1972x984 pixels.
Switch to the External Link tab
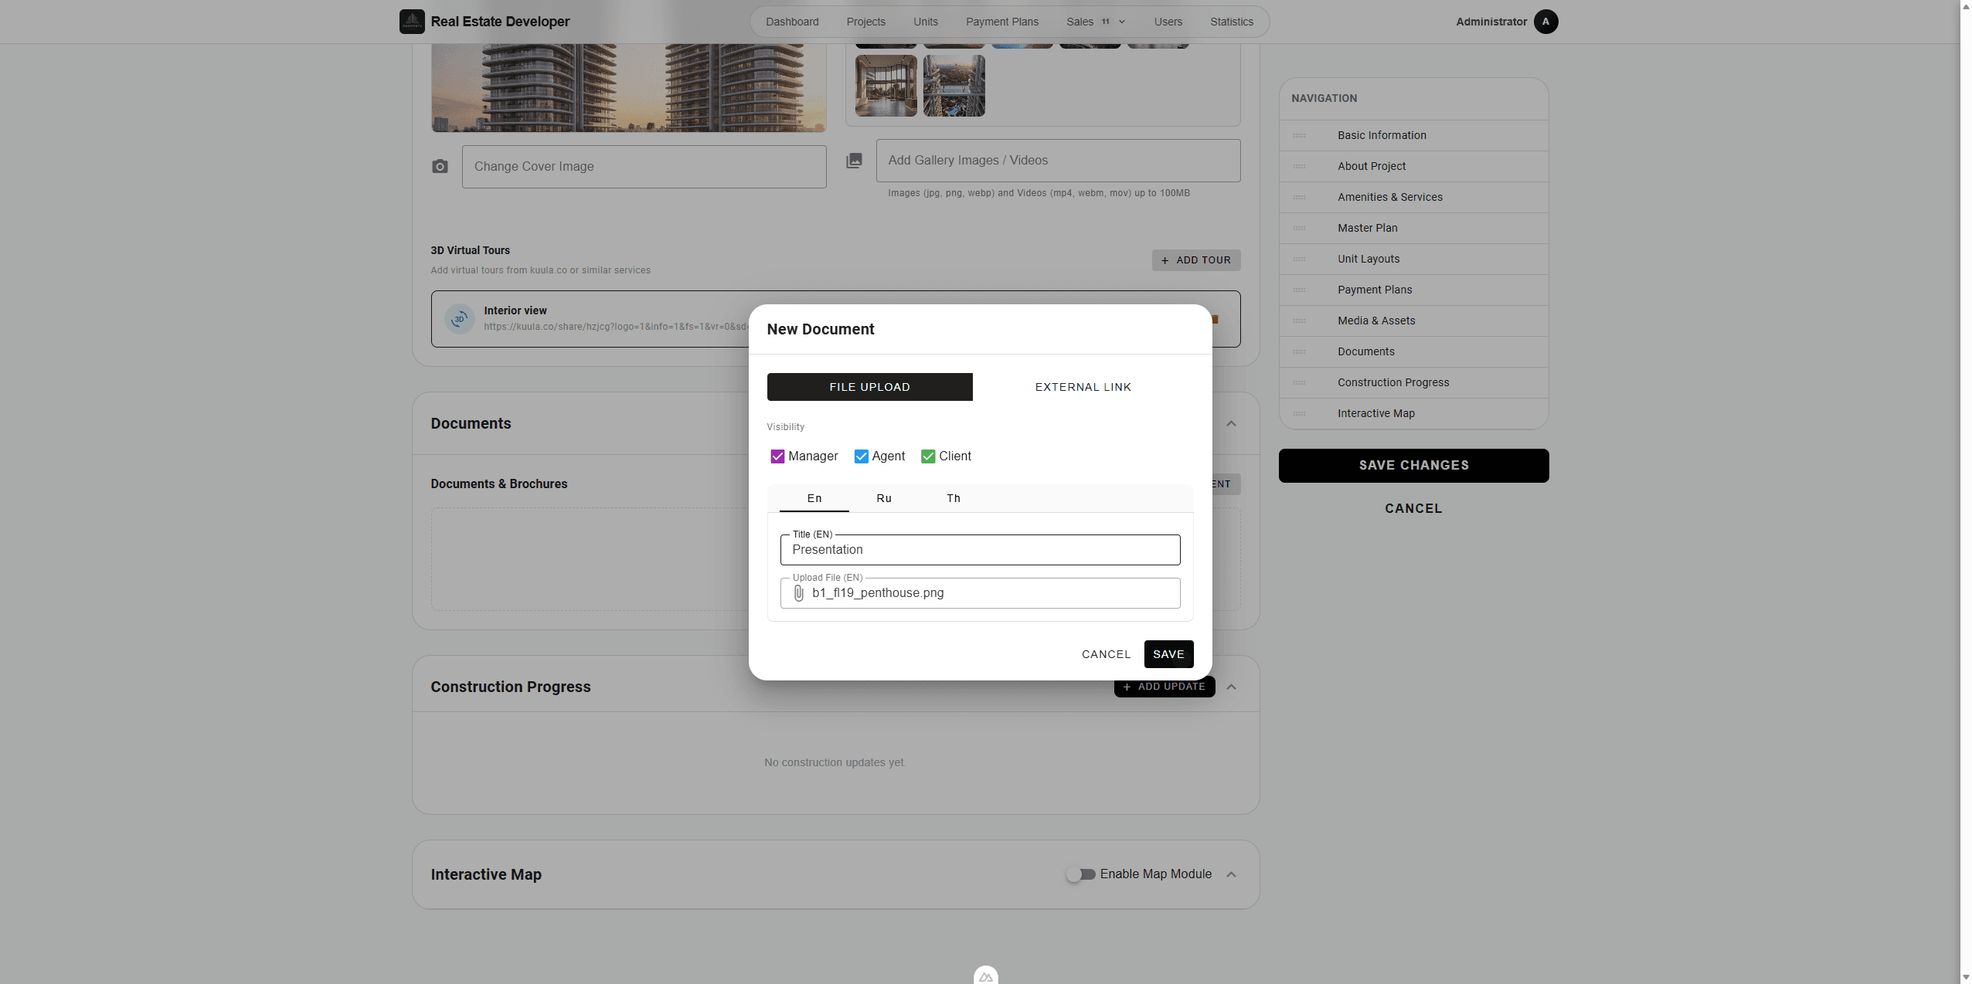pos(1083,387)
